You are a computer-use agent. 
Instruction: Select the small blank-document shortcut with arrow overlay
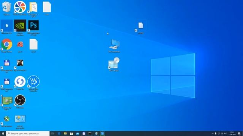coord(140,26)
